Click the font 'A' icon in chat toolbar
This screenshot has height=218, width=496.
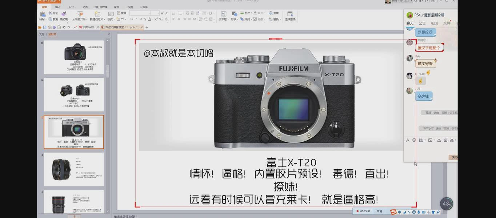[x=408, y=140]
